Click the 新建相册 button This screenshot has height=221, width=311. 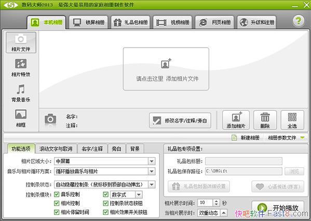(x=246, y=138)
